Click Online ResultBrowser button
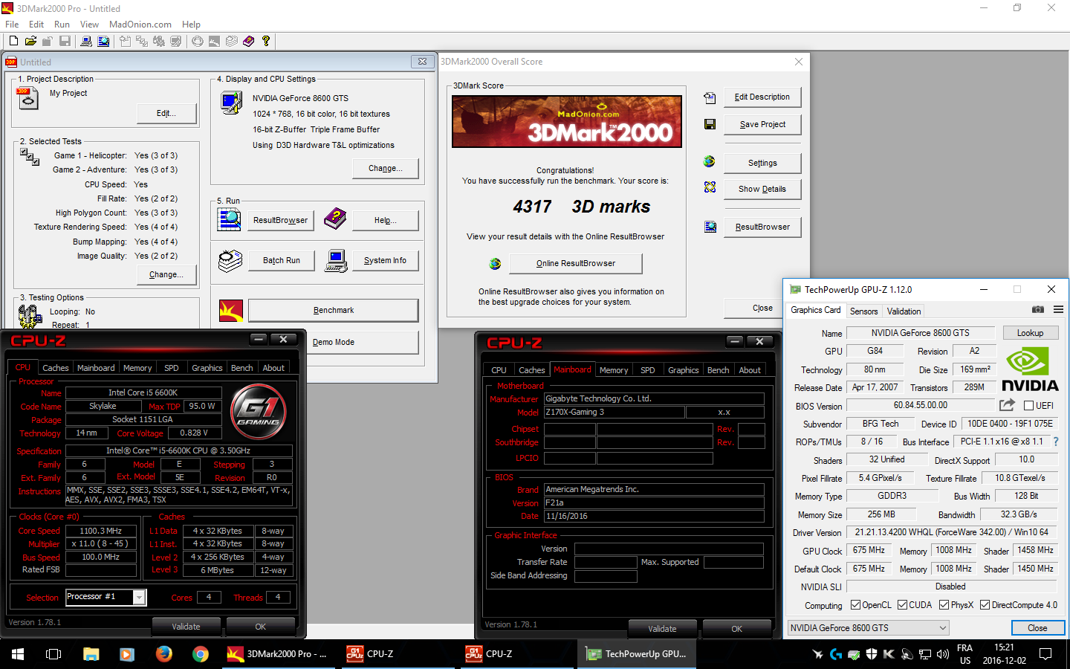Image resolution: width=1070 pixels, height=669 pixels. (x=575, y=263)
